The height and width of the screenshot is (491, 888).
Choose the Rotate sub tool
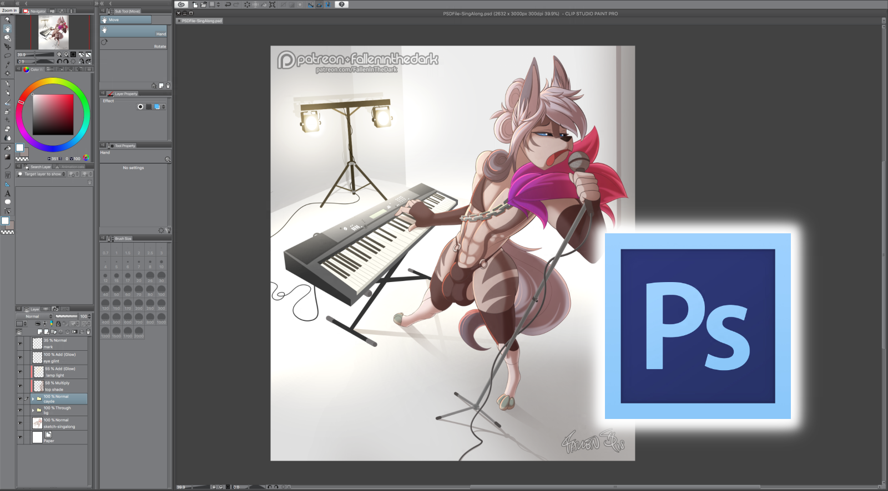(133, 44)
